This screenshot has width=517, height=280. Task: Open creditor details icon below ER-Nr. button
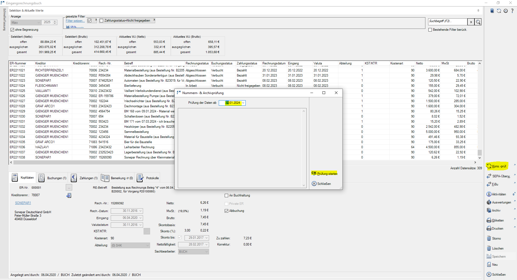point(69,195)
